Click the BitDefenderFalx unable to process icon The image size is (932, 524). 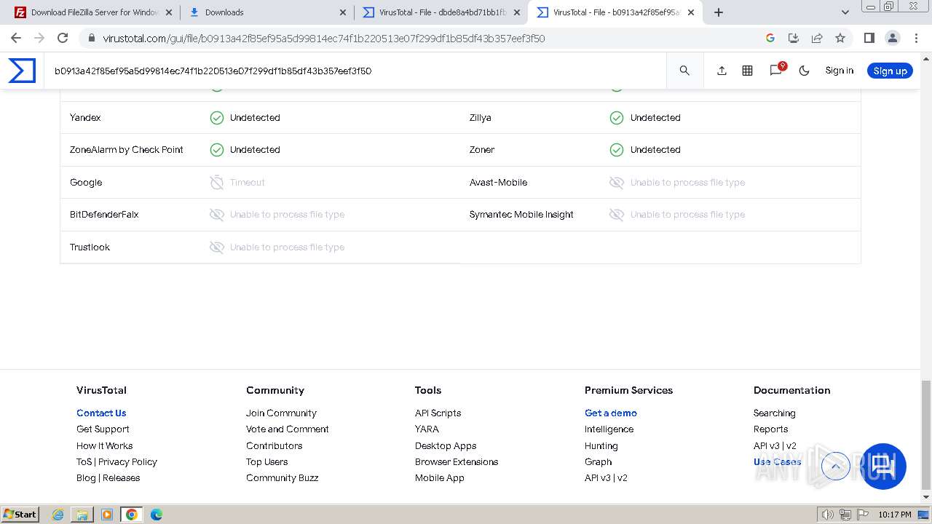[x=217, y=215]
